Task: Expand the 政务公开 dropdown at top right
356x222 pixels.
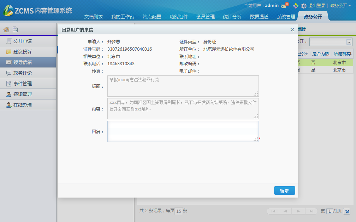Action: pyautogui.click(x=340, y=6)
